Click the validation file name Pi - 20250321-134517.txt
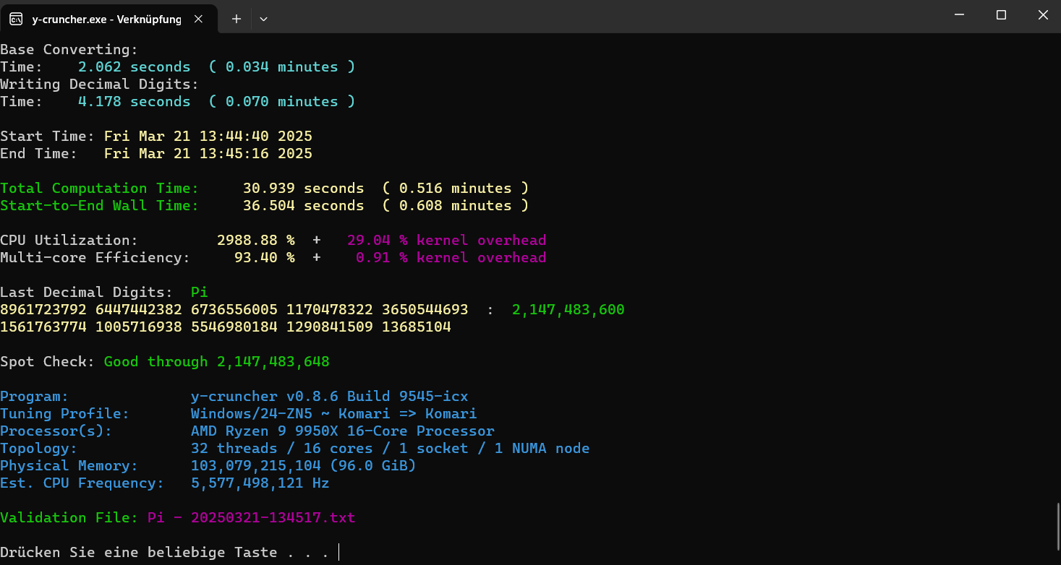1061x565 pixels. (x=251, y=518)
